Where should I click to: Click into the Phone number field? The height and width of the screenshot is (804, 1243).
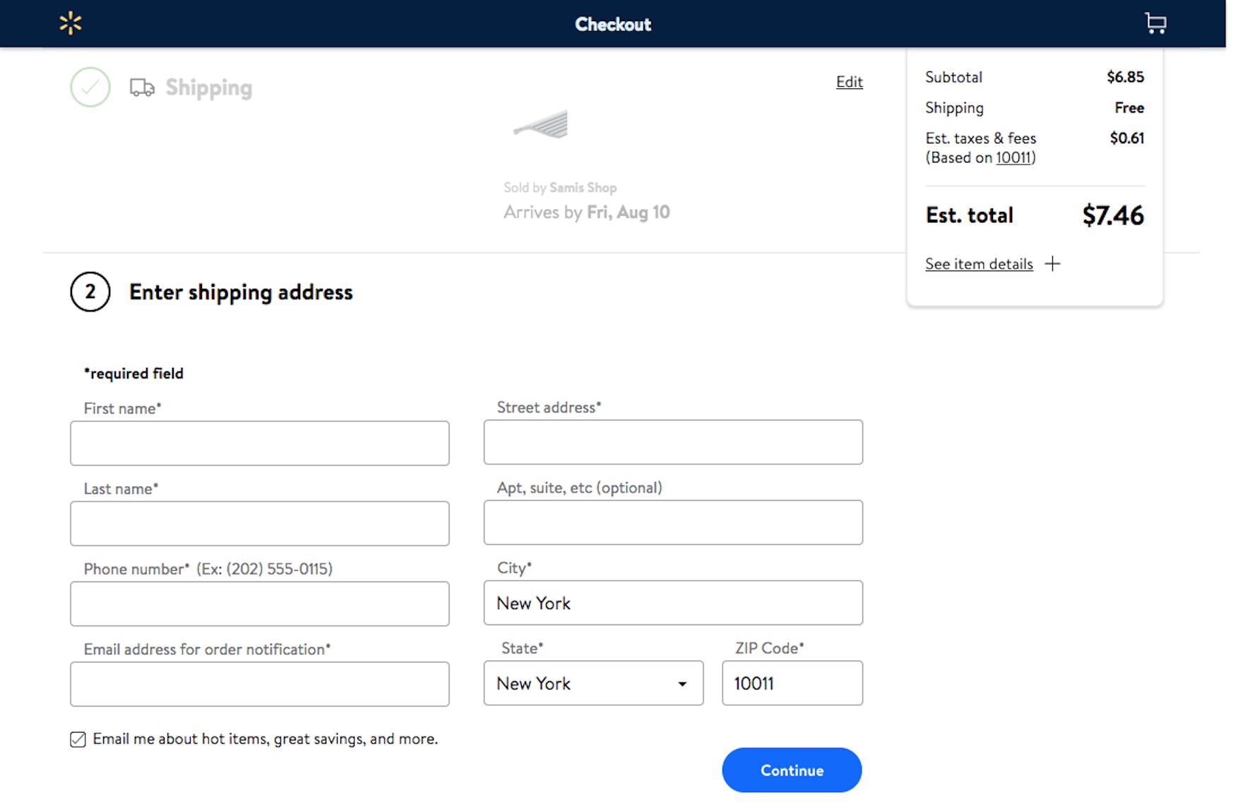pos(260,604)
